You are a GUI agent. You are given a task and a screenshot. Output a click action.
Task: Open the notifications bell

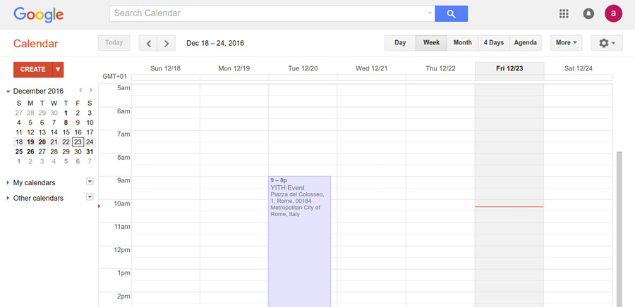click(x=588, y=13)
